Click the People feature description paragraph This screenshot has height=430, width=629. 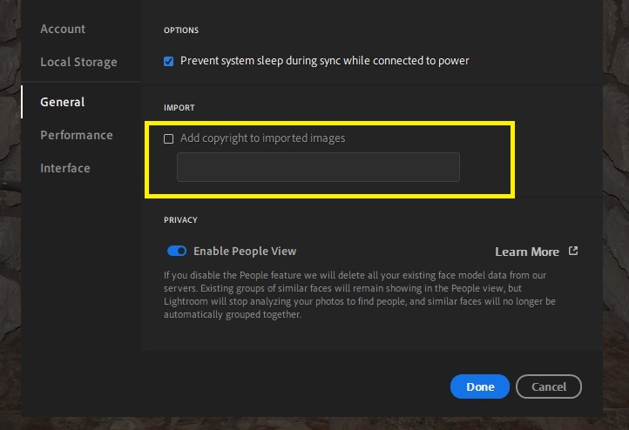tap(360, 294)
